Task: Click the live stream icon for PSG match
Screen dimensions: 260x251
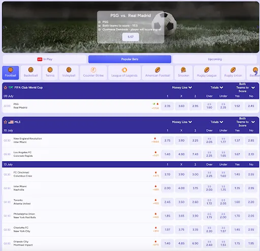Action: click(154, 104)
